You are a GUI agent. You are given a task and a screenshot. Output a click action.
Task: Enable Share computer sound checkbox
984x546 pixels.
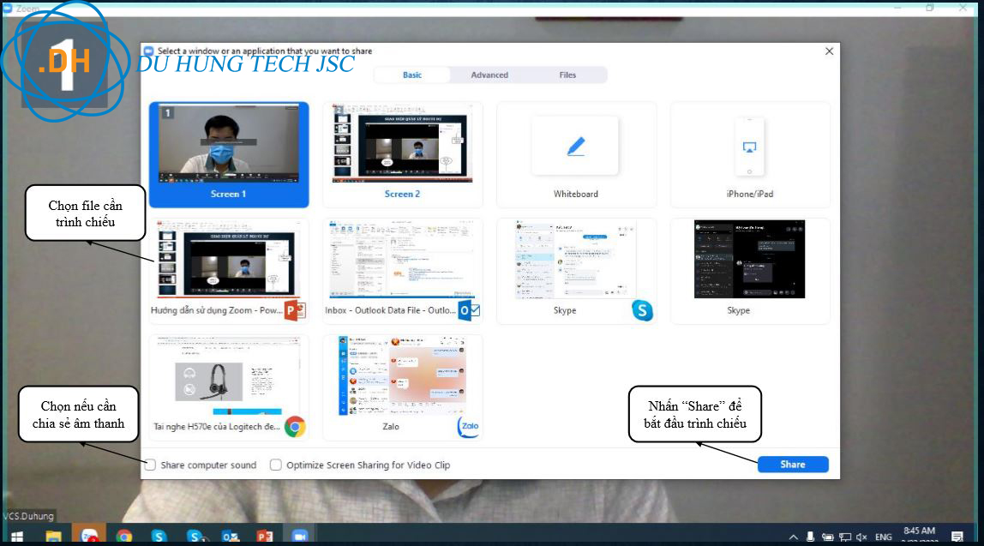[151, 465]
